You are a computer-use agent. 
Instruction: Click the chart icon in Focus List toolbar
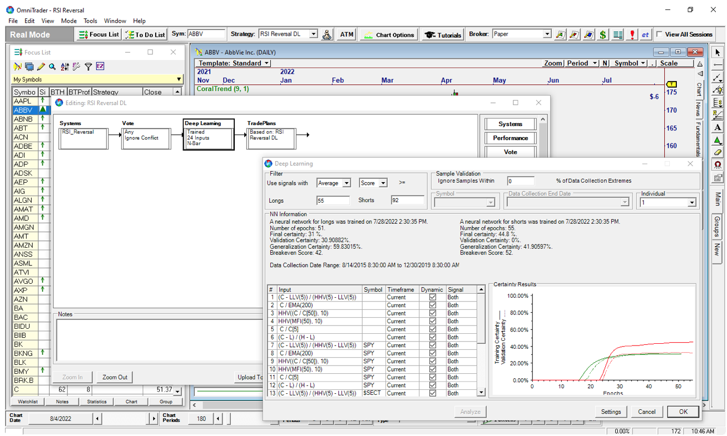tap(18, 67)
